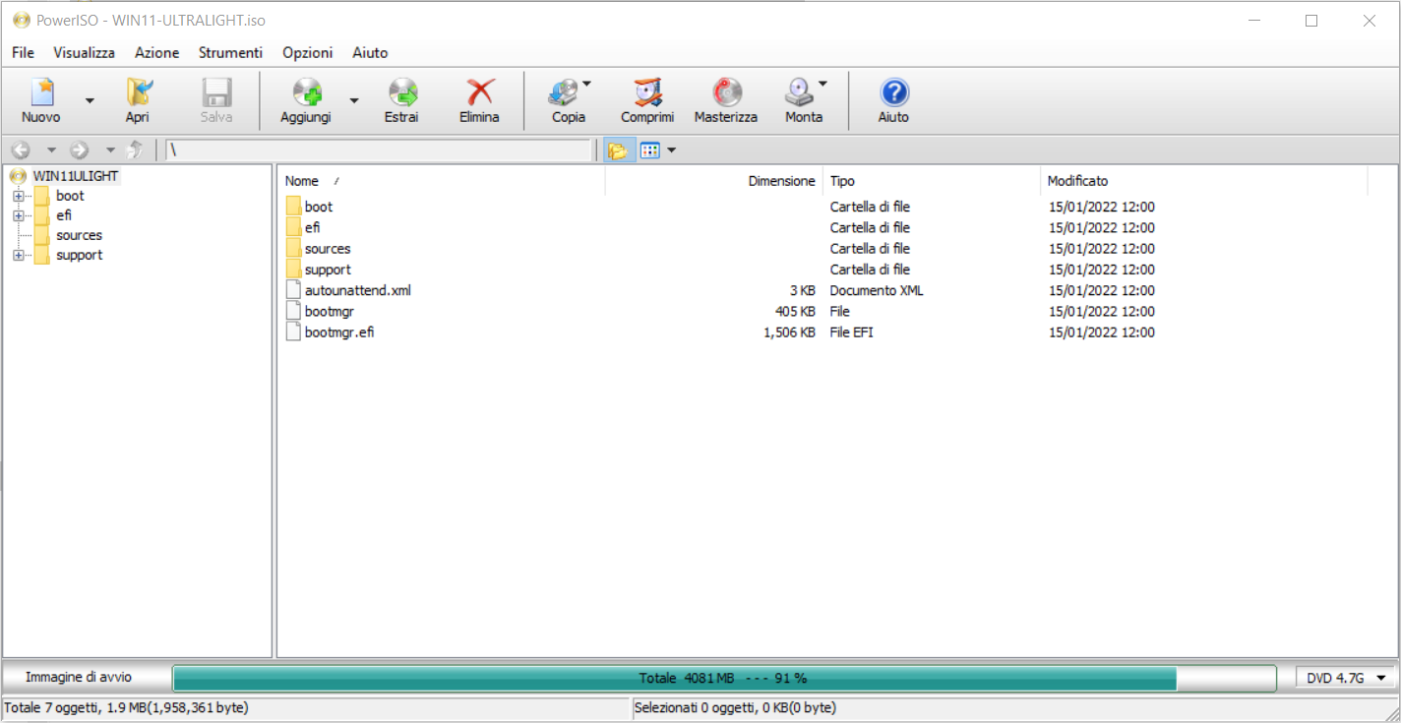This screenshot has height=723, width=1401.
Task: Open the Aiuto menu
Action: pos(370,52)
